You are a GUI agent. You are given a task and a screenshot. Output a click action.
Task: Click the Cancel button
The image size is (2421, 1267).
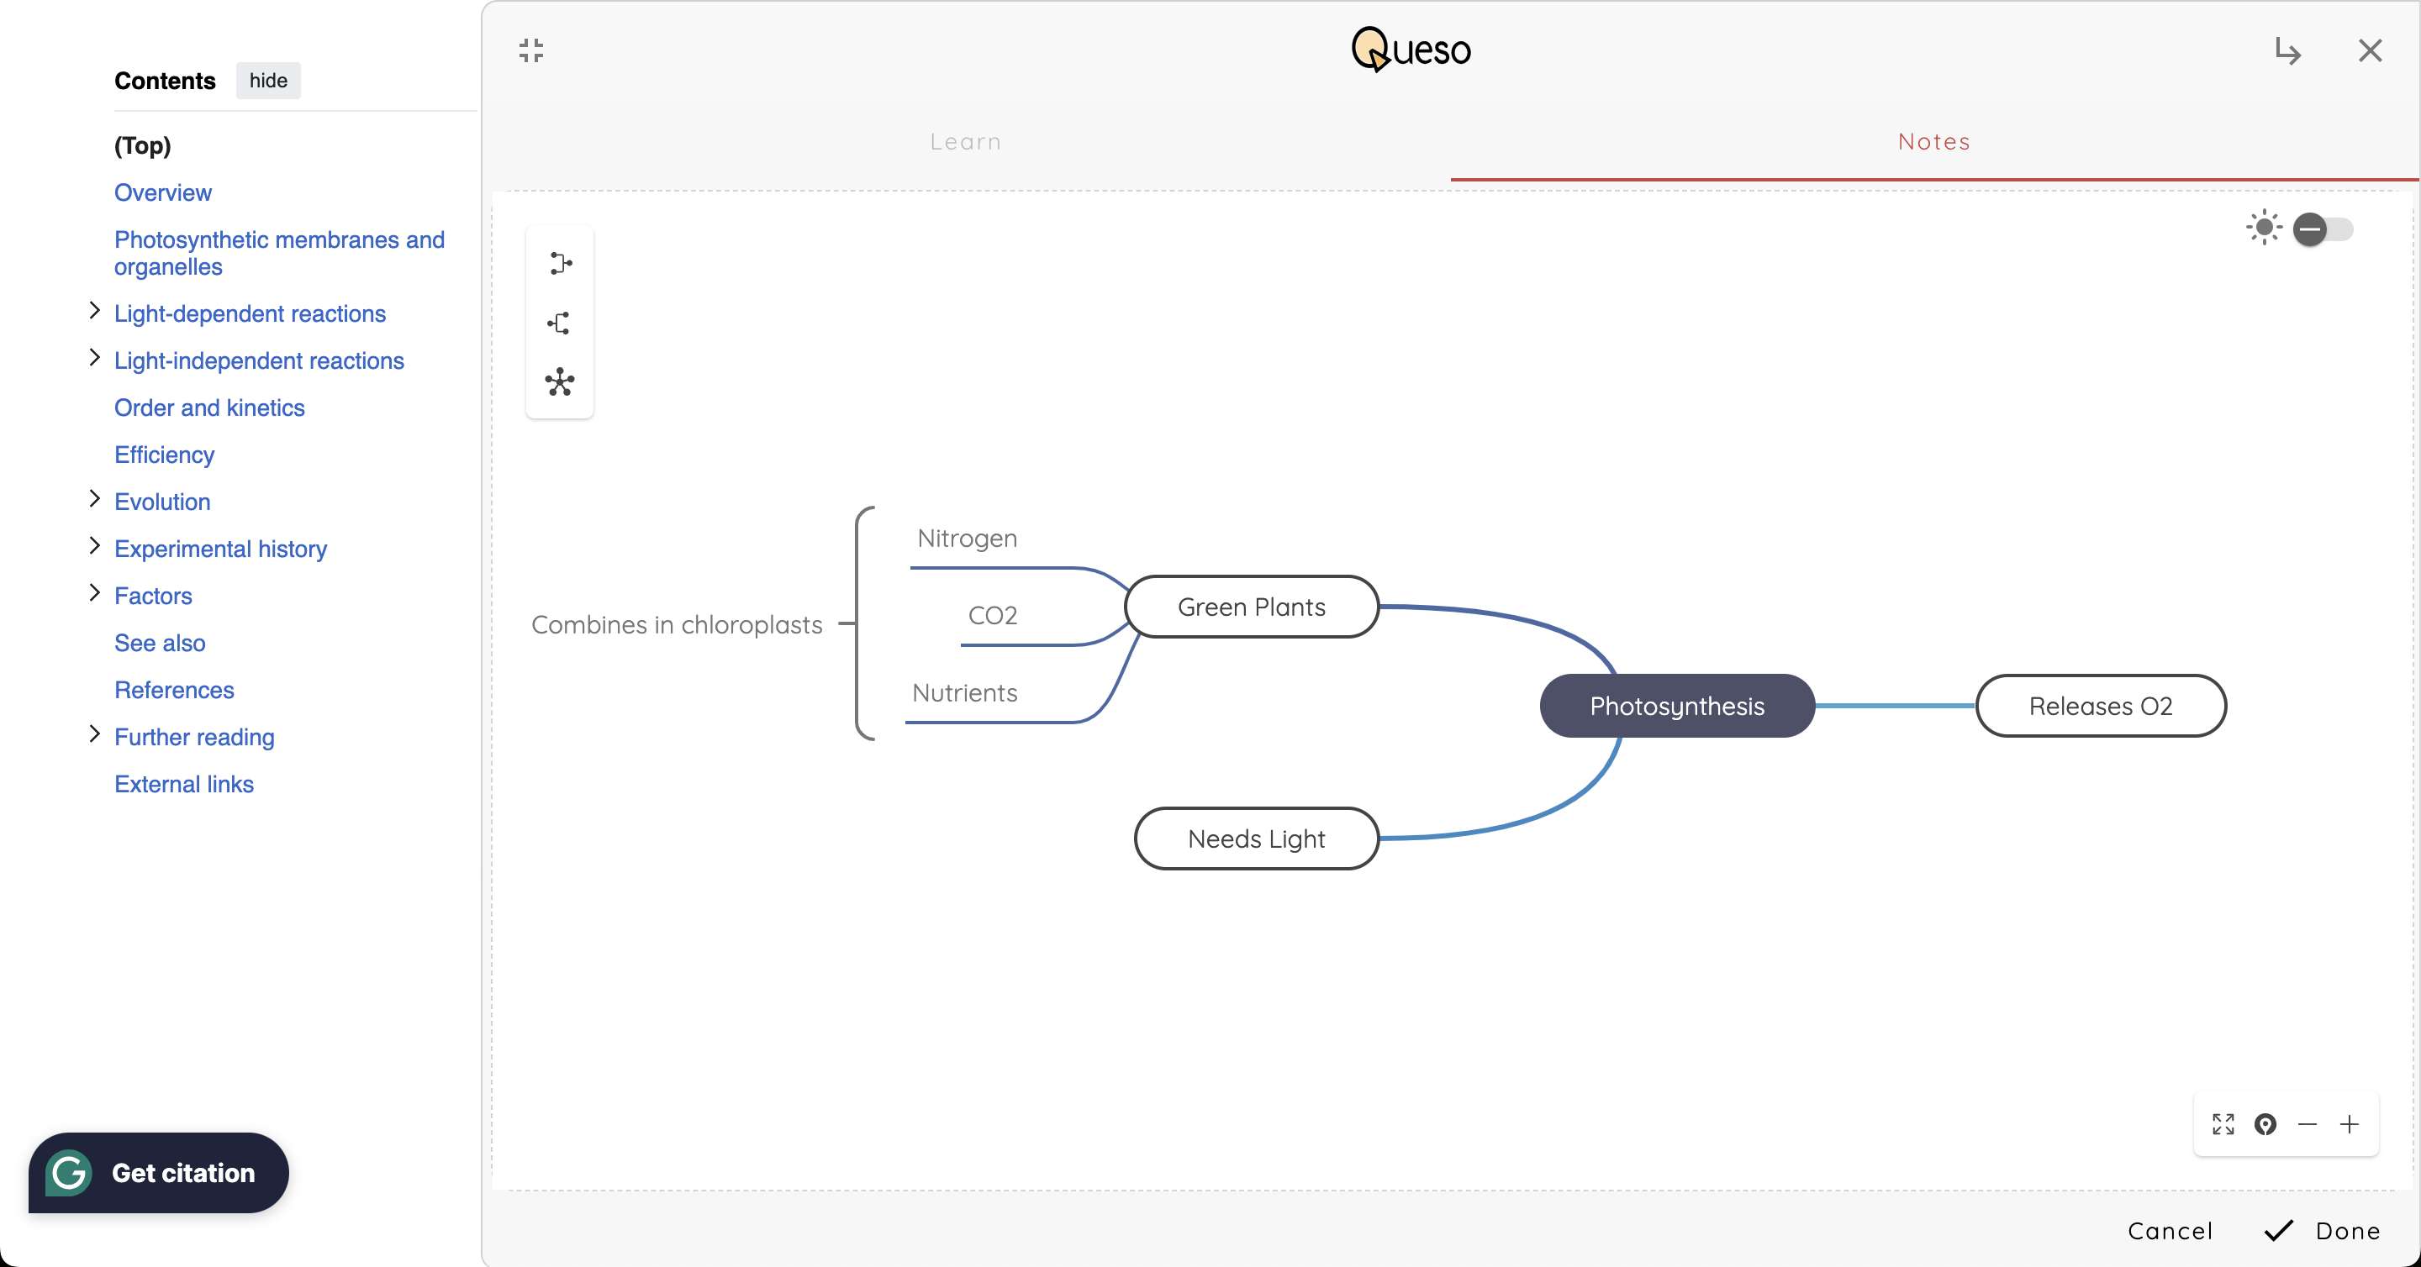(x=2169, y=1232)
